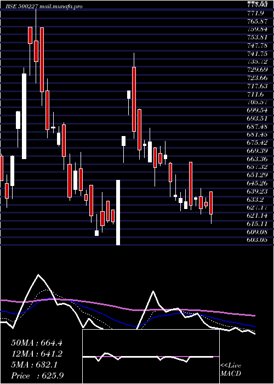Select the 729.69 price axis label
Image resolution: width=274 pixels, height=384 pixels.
258,70
